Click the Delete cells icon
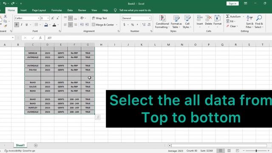This screenshot has width=272, height=153. click(209, 18)
